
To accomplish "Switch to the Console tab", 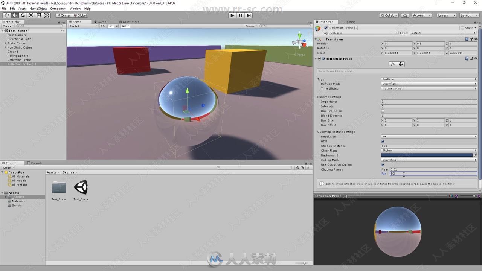I will 35,163.
